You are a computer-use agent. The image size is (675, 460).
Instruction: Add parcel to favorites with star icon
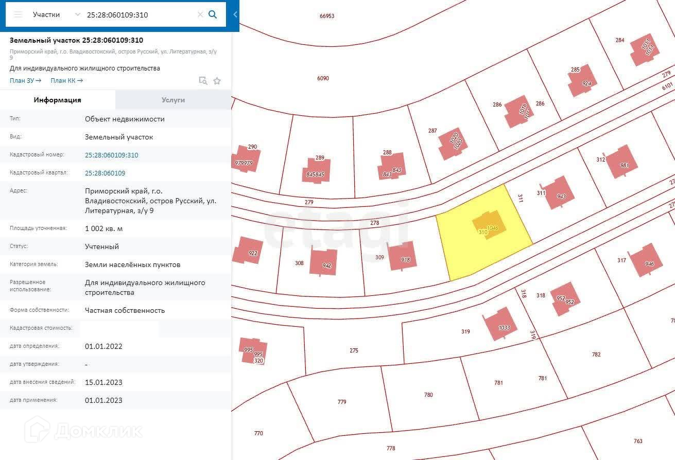(217, 81)
